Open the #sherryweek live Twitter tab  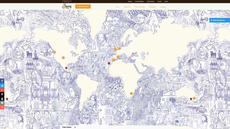pyautogui.click(x=220, y=20)
